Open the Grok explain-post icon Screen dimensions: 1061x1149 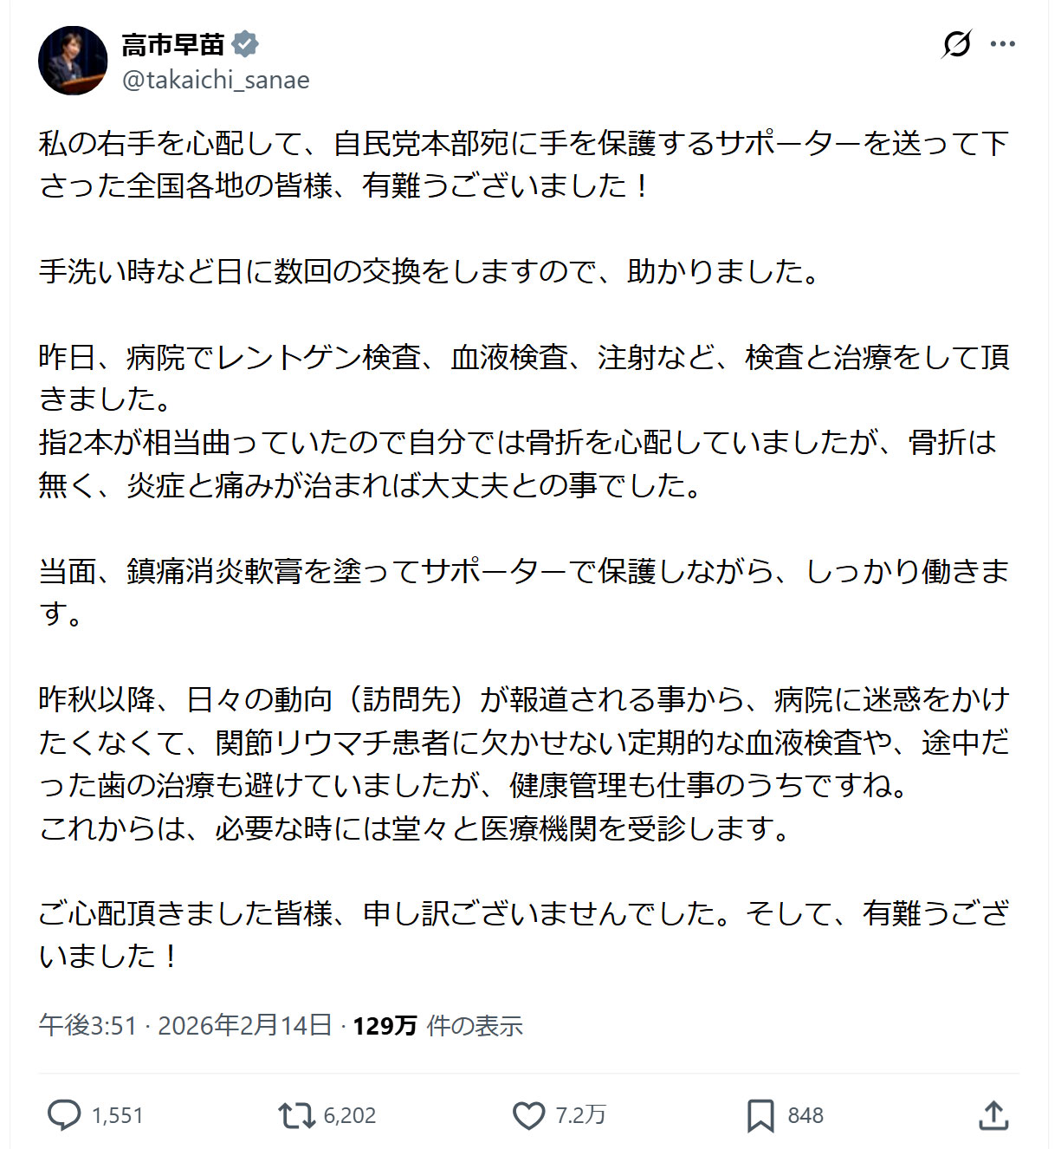956,43
